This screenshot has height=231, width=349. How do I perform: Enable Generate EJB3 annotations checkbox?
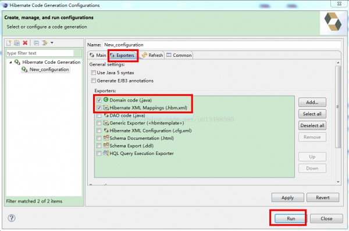click(94, 81)
